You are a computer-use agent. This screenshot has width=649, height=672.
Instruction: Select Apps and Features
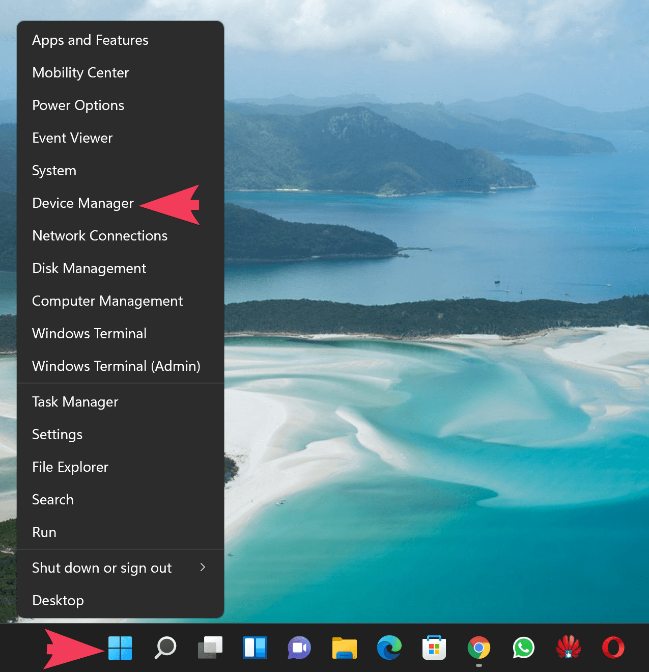click(x=90, y=40)
